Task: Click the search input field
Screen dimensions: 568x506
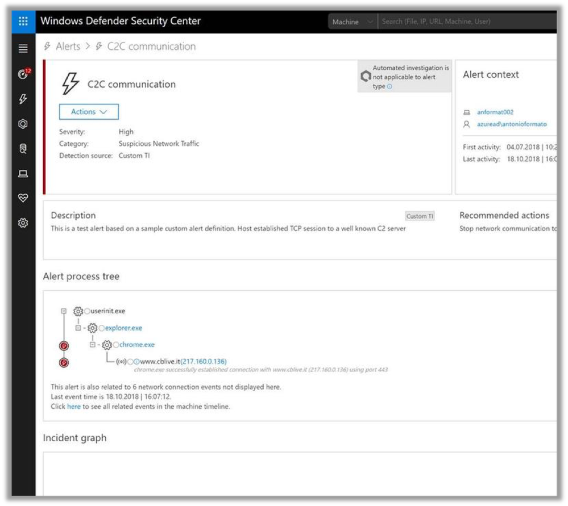Action: click(466, 22)
